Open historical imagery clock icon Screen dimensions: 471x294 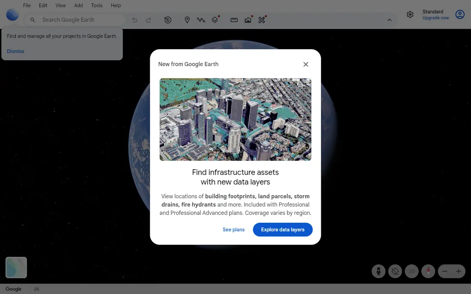pos(168,20)
